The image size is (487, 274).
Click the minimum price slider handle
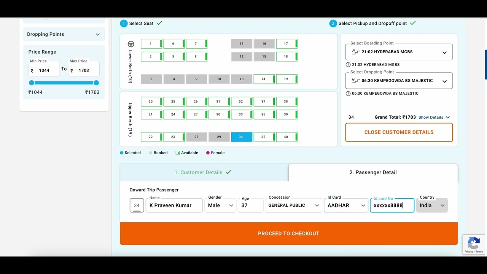[32, 83]
